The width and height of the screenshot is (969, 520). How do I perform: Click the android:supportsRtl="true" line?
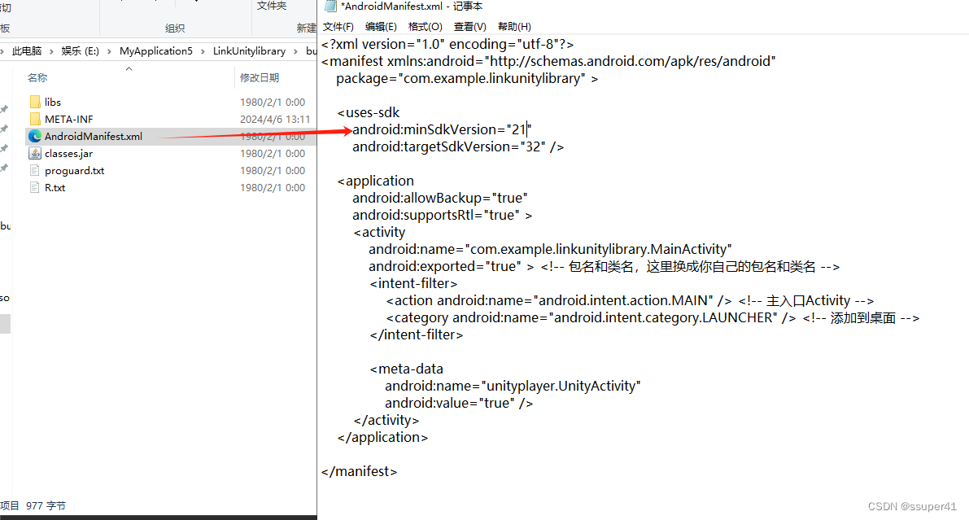(x=443, y=215)
